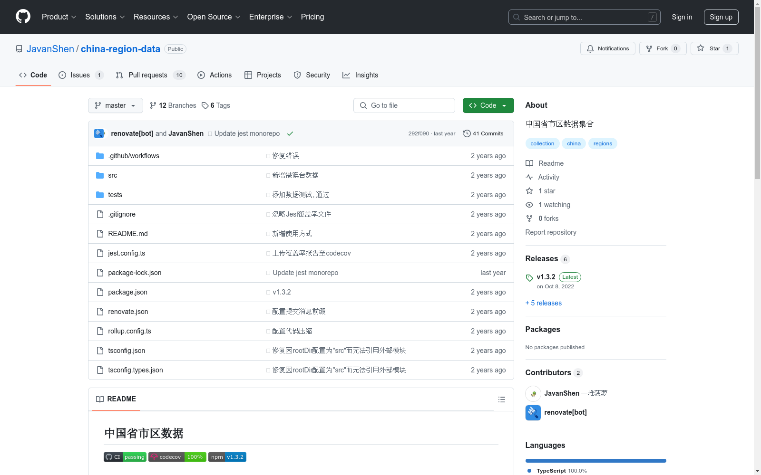Open commit hash 292f090
The height and width of the screenshot is (475, 761).
(x=419, y=133)
